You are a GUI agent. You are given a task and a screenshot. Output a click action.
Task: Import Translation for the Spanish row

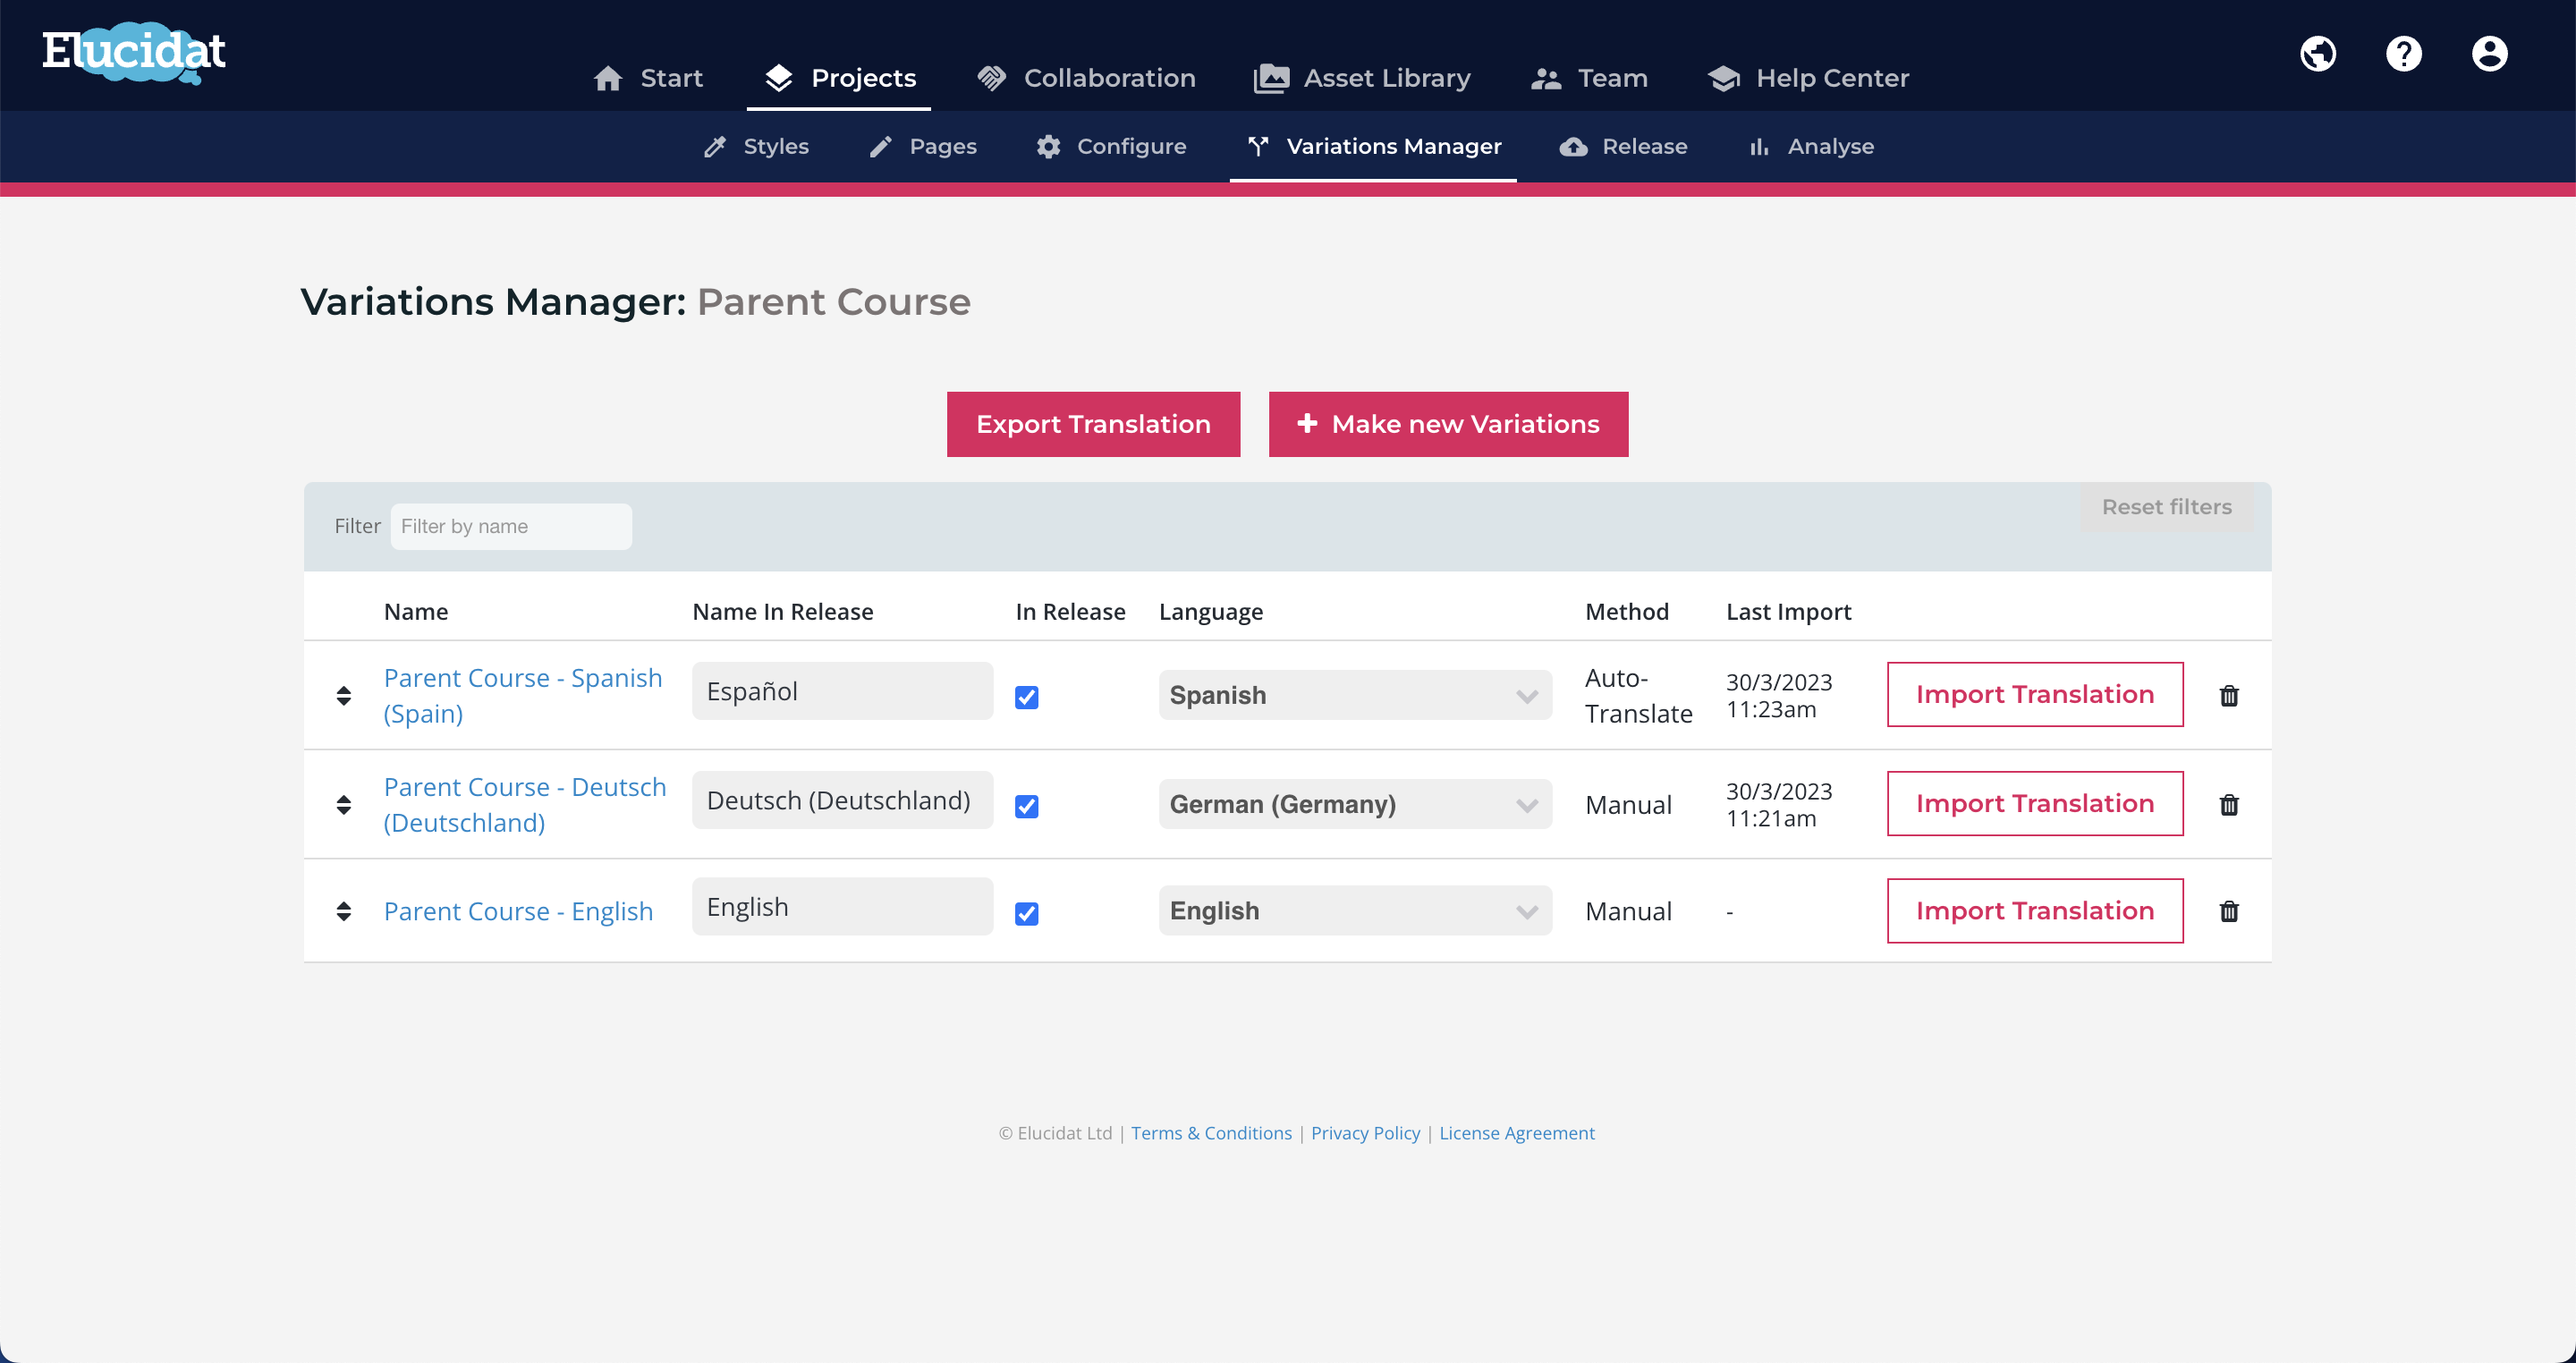[x=2034, y=694]
